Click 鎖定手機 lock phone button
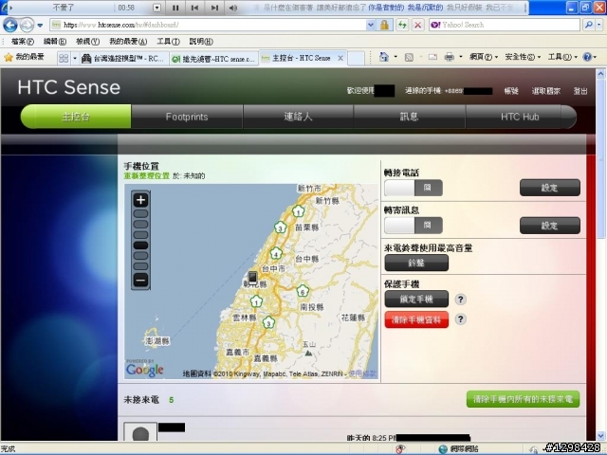 click(416, 300)
